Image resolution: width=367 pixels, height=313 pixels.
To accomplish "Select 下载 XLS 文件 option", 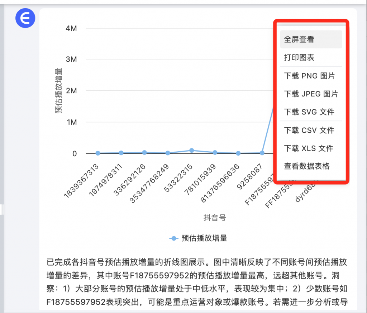I will click(311, 148).
